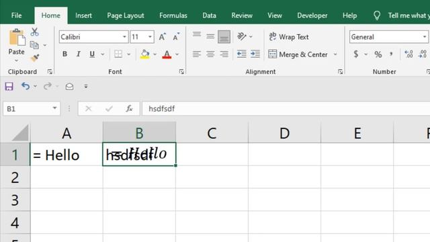Screen dimensions: 430x242
Task: Switch to the Review tab
Action: pos(242,15)
